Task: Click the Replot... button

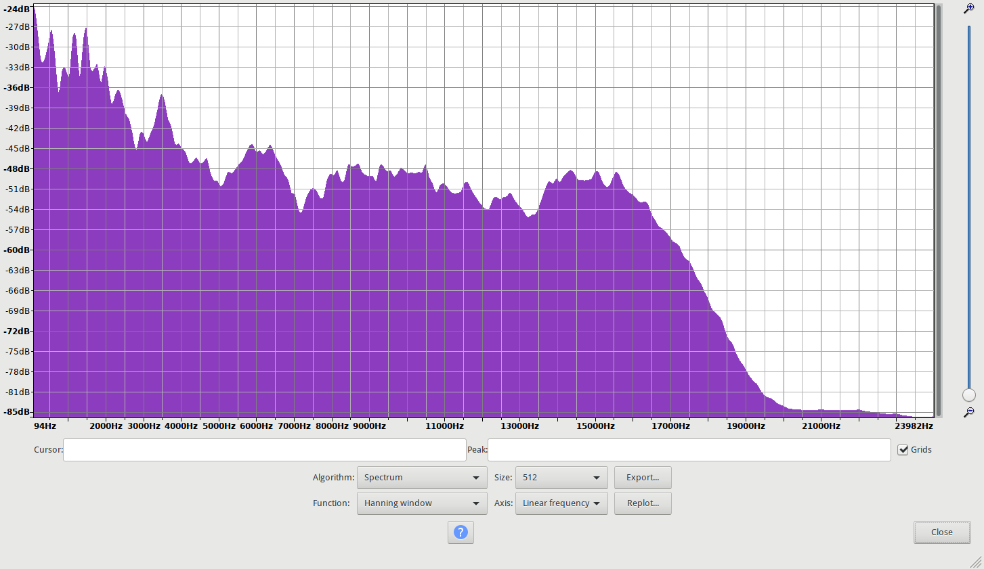Action: click(x=643, y=503)
